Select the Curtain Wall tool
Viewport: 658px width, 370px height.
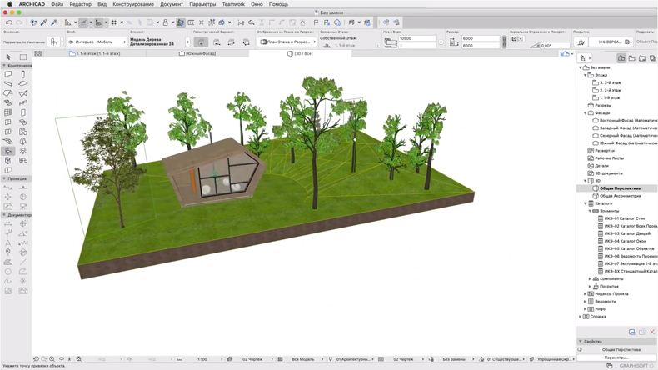click(8, 112)
